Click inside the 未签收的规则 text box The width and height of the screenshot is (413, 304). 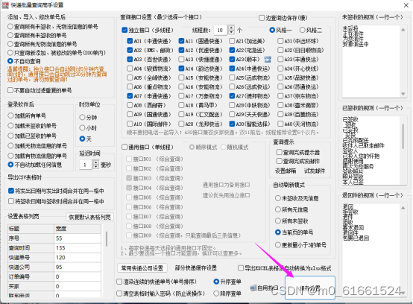[x=371, y=62]
